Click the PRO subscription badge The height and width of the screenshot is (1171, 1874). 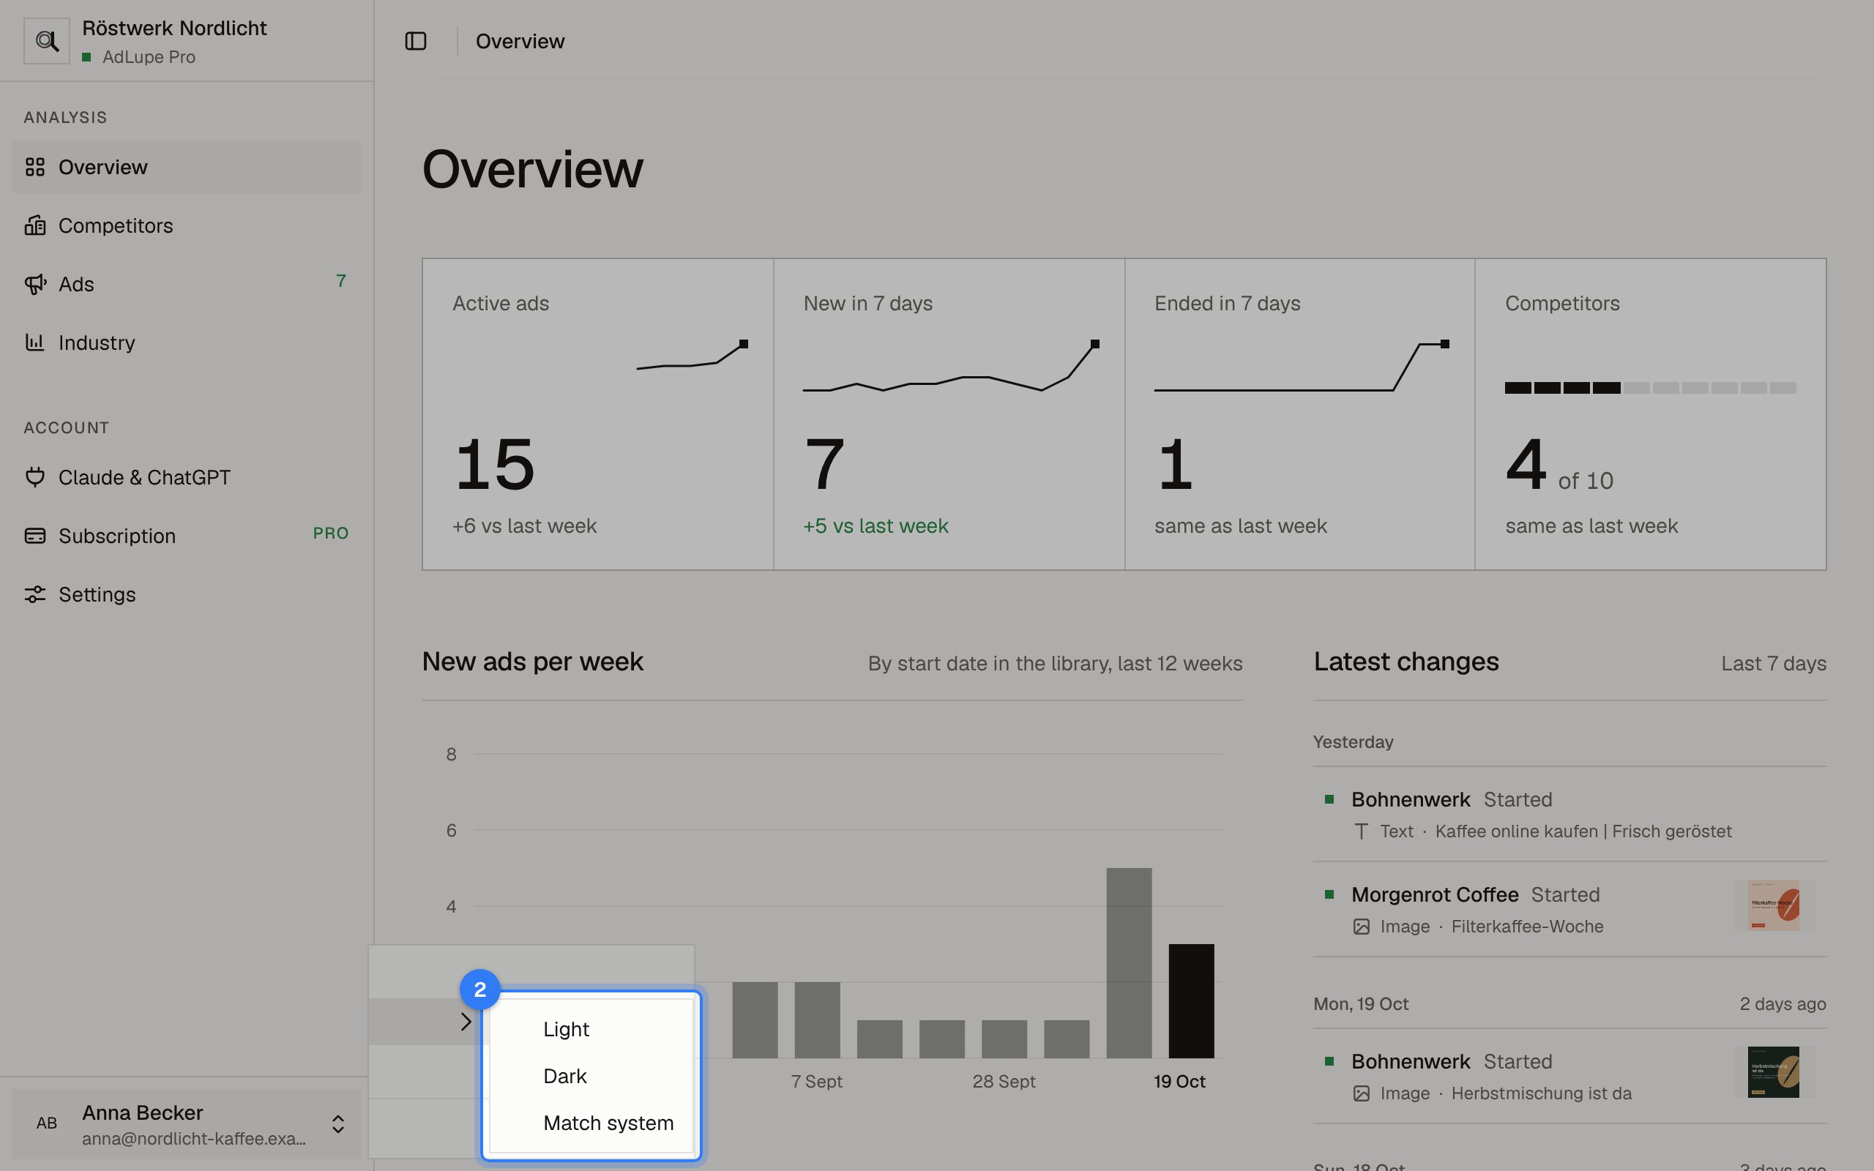point(331,534)
